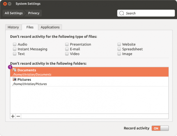
Task: Enable the Website checkbox
Action: click(119, 44)
